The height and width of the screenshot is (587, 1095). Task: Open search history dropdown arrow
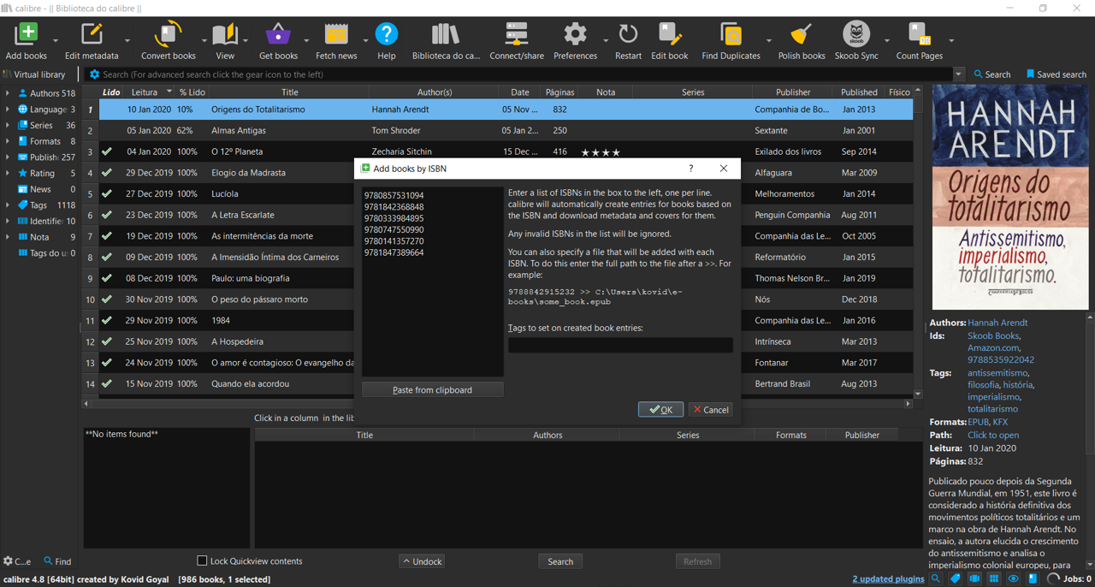[x=958, y=74]
